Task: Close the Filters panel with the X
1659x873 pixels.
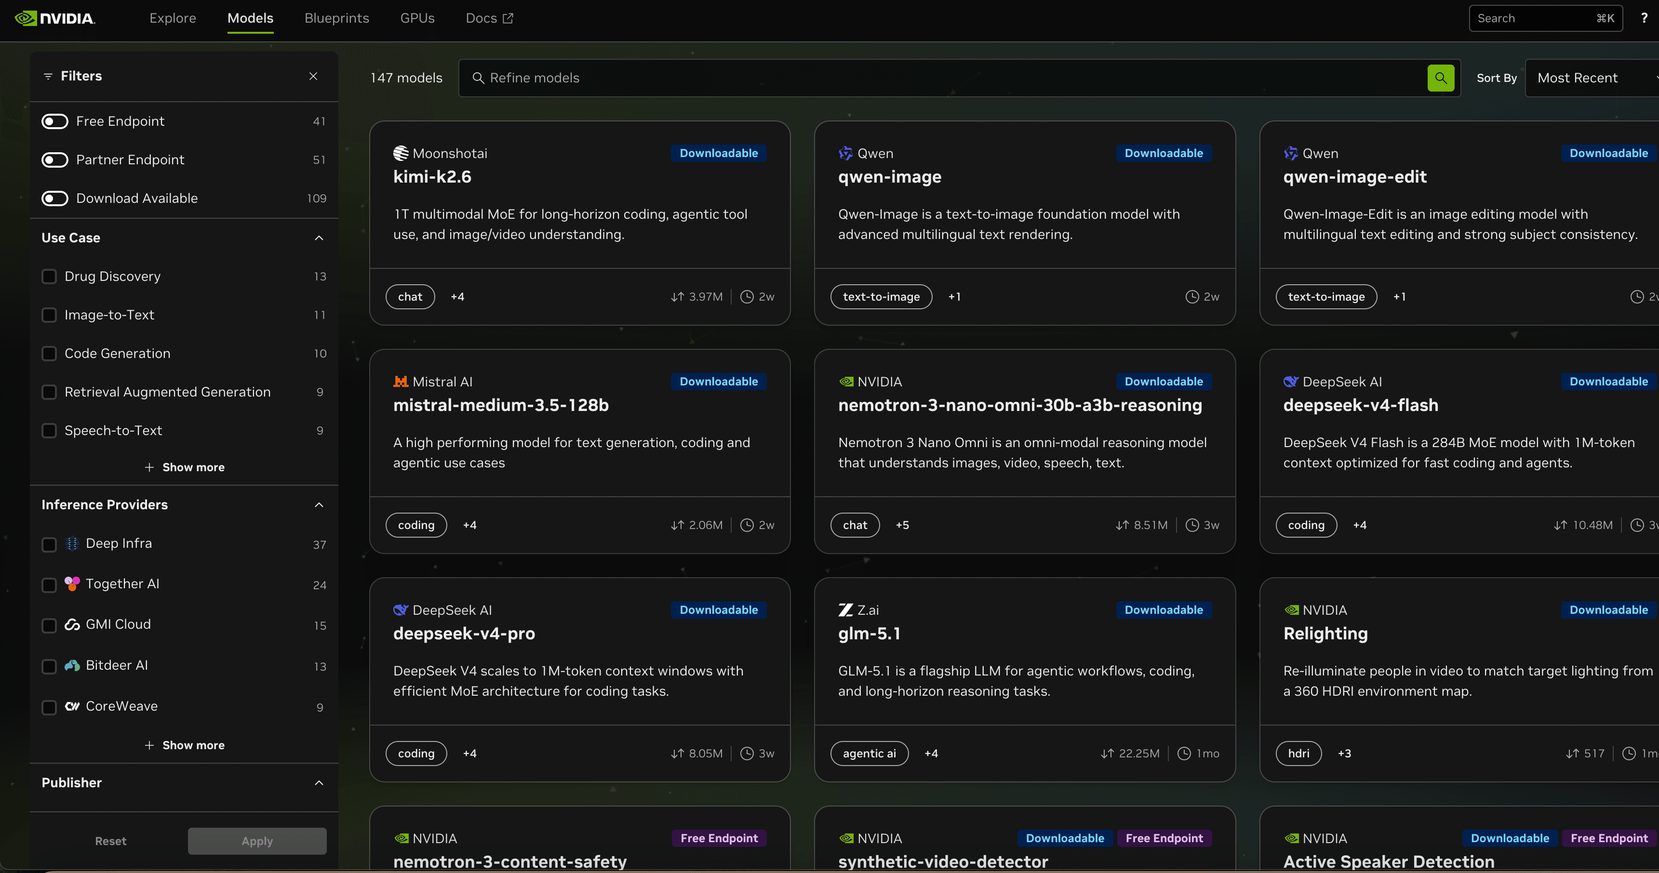Action: pyautogui.click(x=313, y=76)
